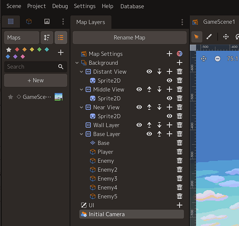
Task: Toggle Base Layer visibility eye
Action: pyautogui.click(x=149, y=134)
